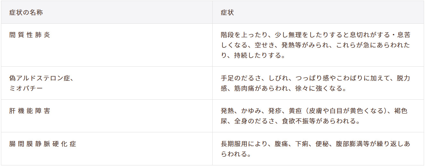Click the text "ミオパチー"
Screen dimensions: 425x166
[x=26, y=88]
